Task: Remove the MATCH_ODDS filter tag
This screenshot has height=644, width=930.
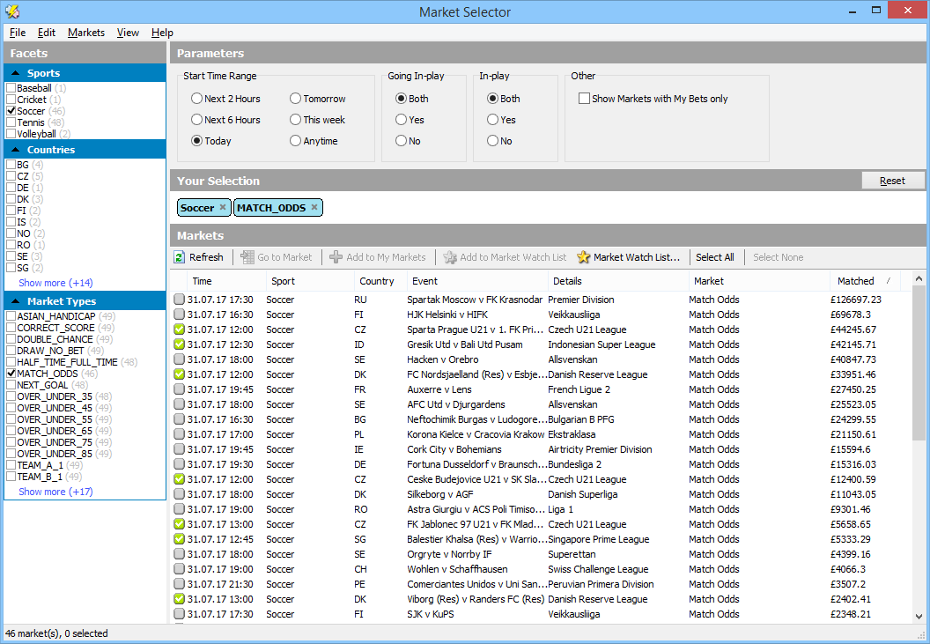Action: (314, 208)
